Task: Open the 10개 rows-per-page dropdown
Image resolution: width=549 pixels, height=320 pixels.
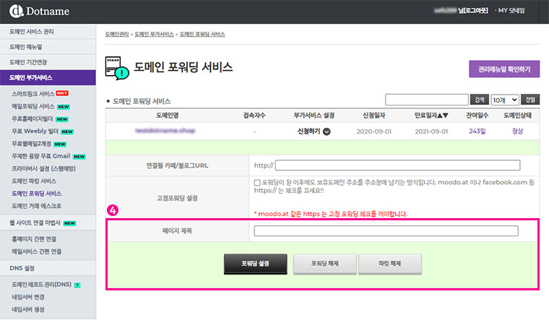Action: point(504,100)
